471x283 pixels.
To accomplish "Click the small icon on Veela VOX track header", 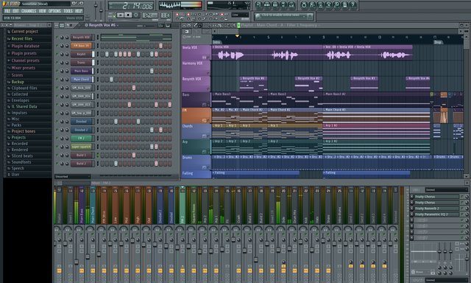I will (205, 57).
